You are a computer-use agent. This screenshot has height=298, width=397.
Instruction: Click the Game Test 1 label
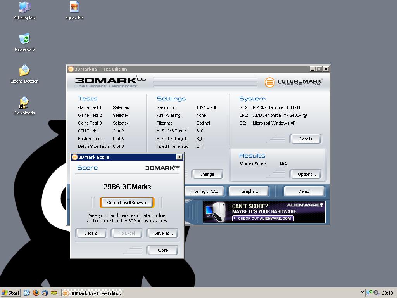[x=90, y=107]
